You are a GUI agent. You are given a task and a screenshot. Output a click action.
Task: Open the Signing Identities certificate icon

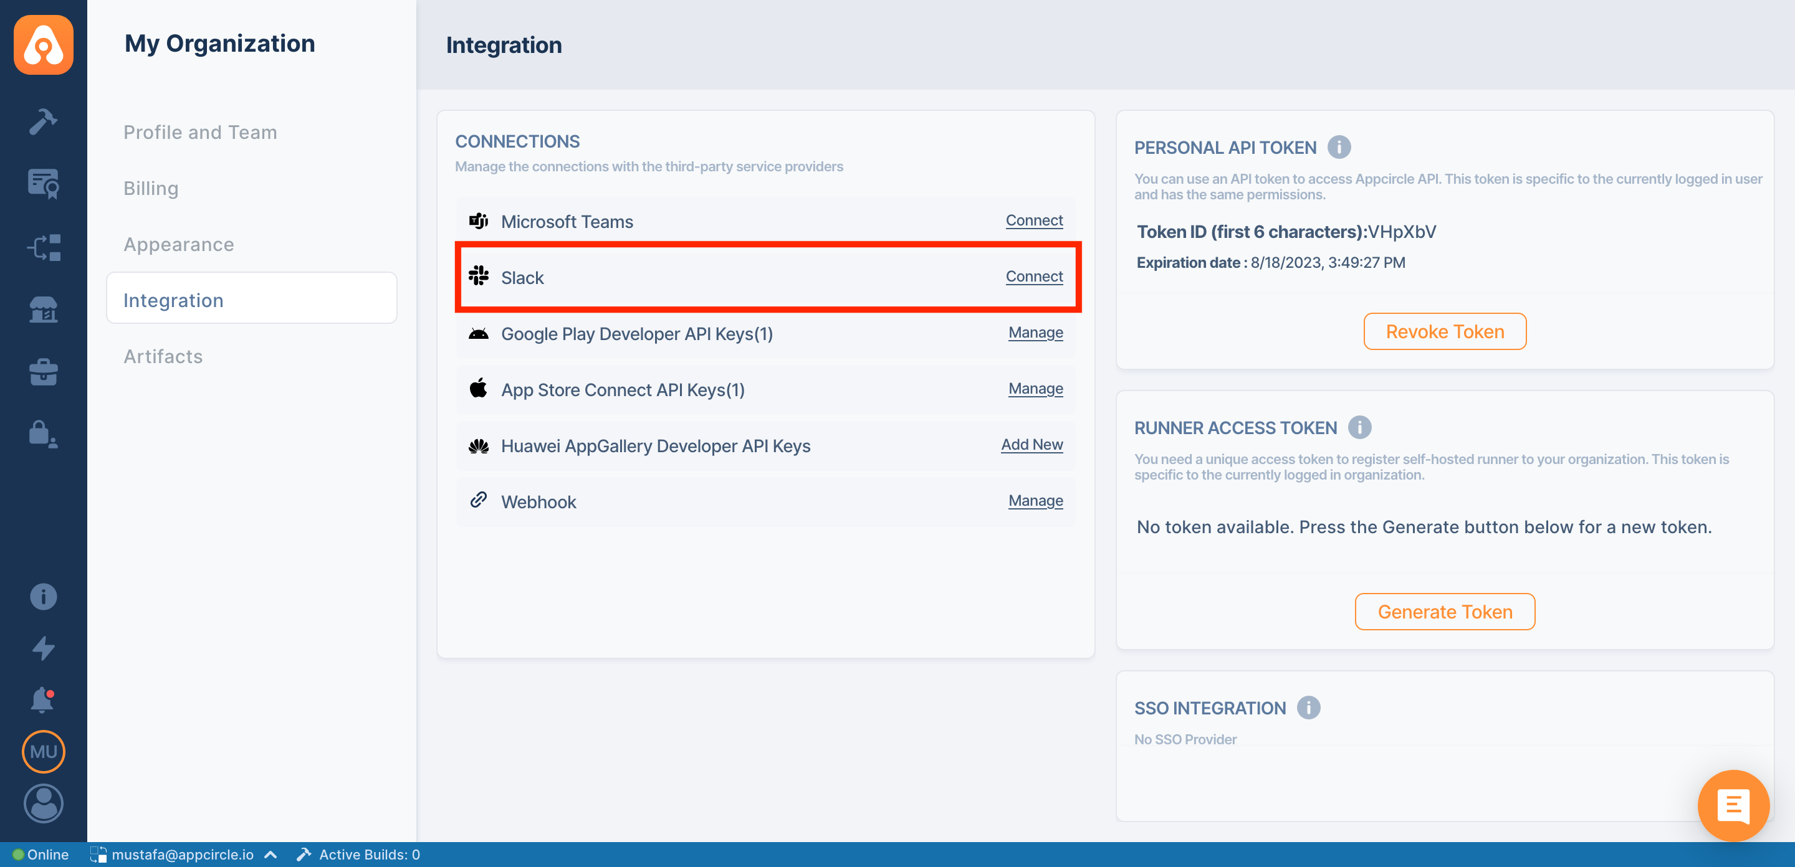click(43, 184)
